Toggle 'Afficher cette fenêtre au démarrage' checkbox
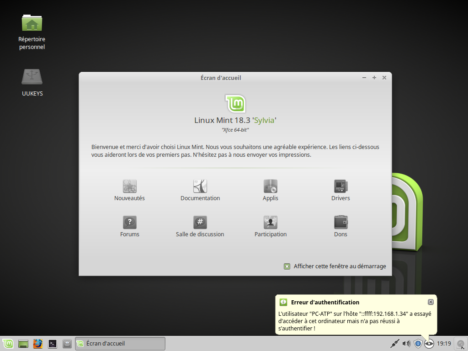 coord(287,266)
